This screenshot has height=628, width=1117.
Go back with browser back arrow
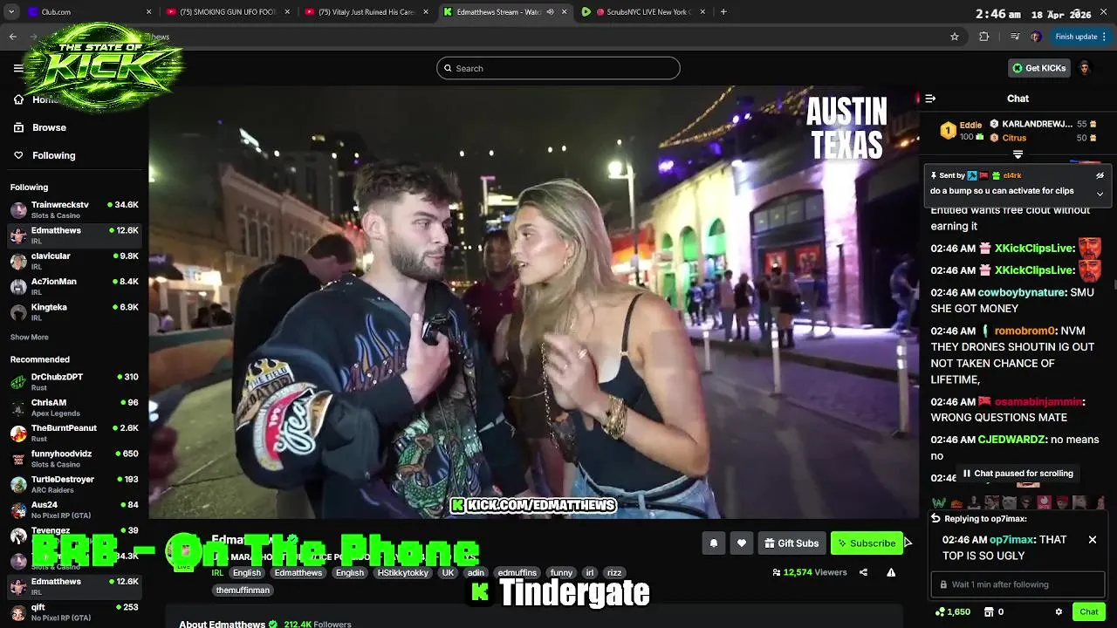(x=12, y=37)
